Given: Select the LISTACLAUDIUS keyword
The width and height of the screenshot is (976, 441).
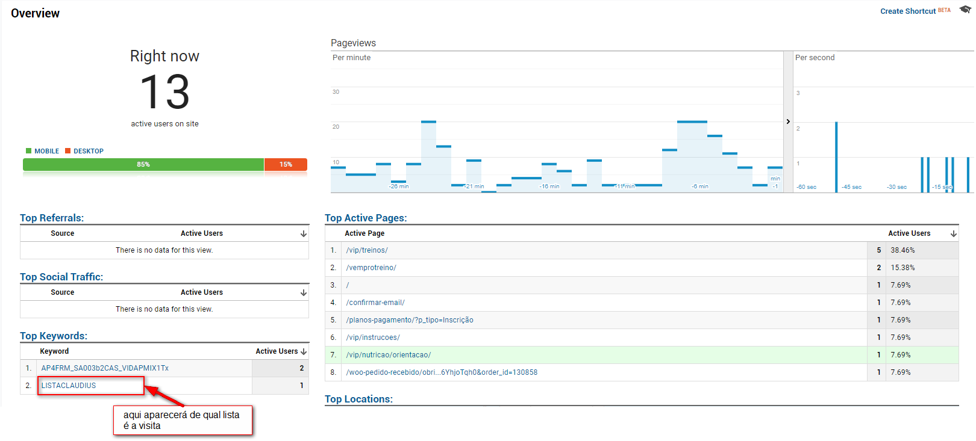Looking at the screenshot, I should (69, 386).
